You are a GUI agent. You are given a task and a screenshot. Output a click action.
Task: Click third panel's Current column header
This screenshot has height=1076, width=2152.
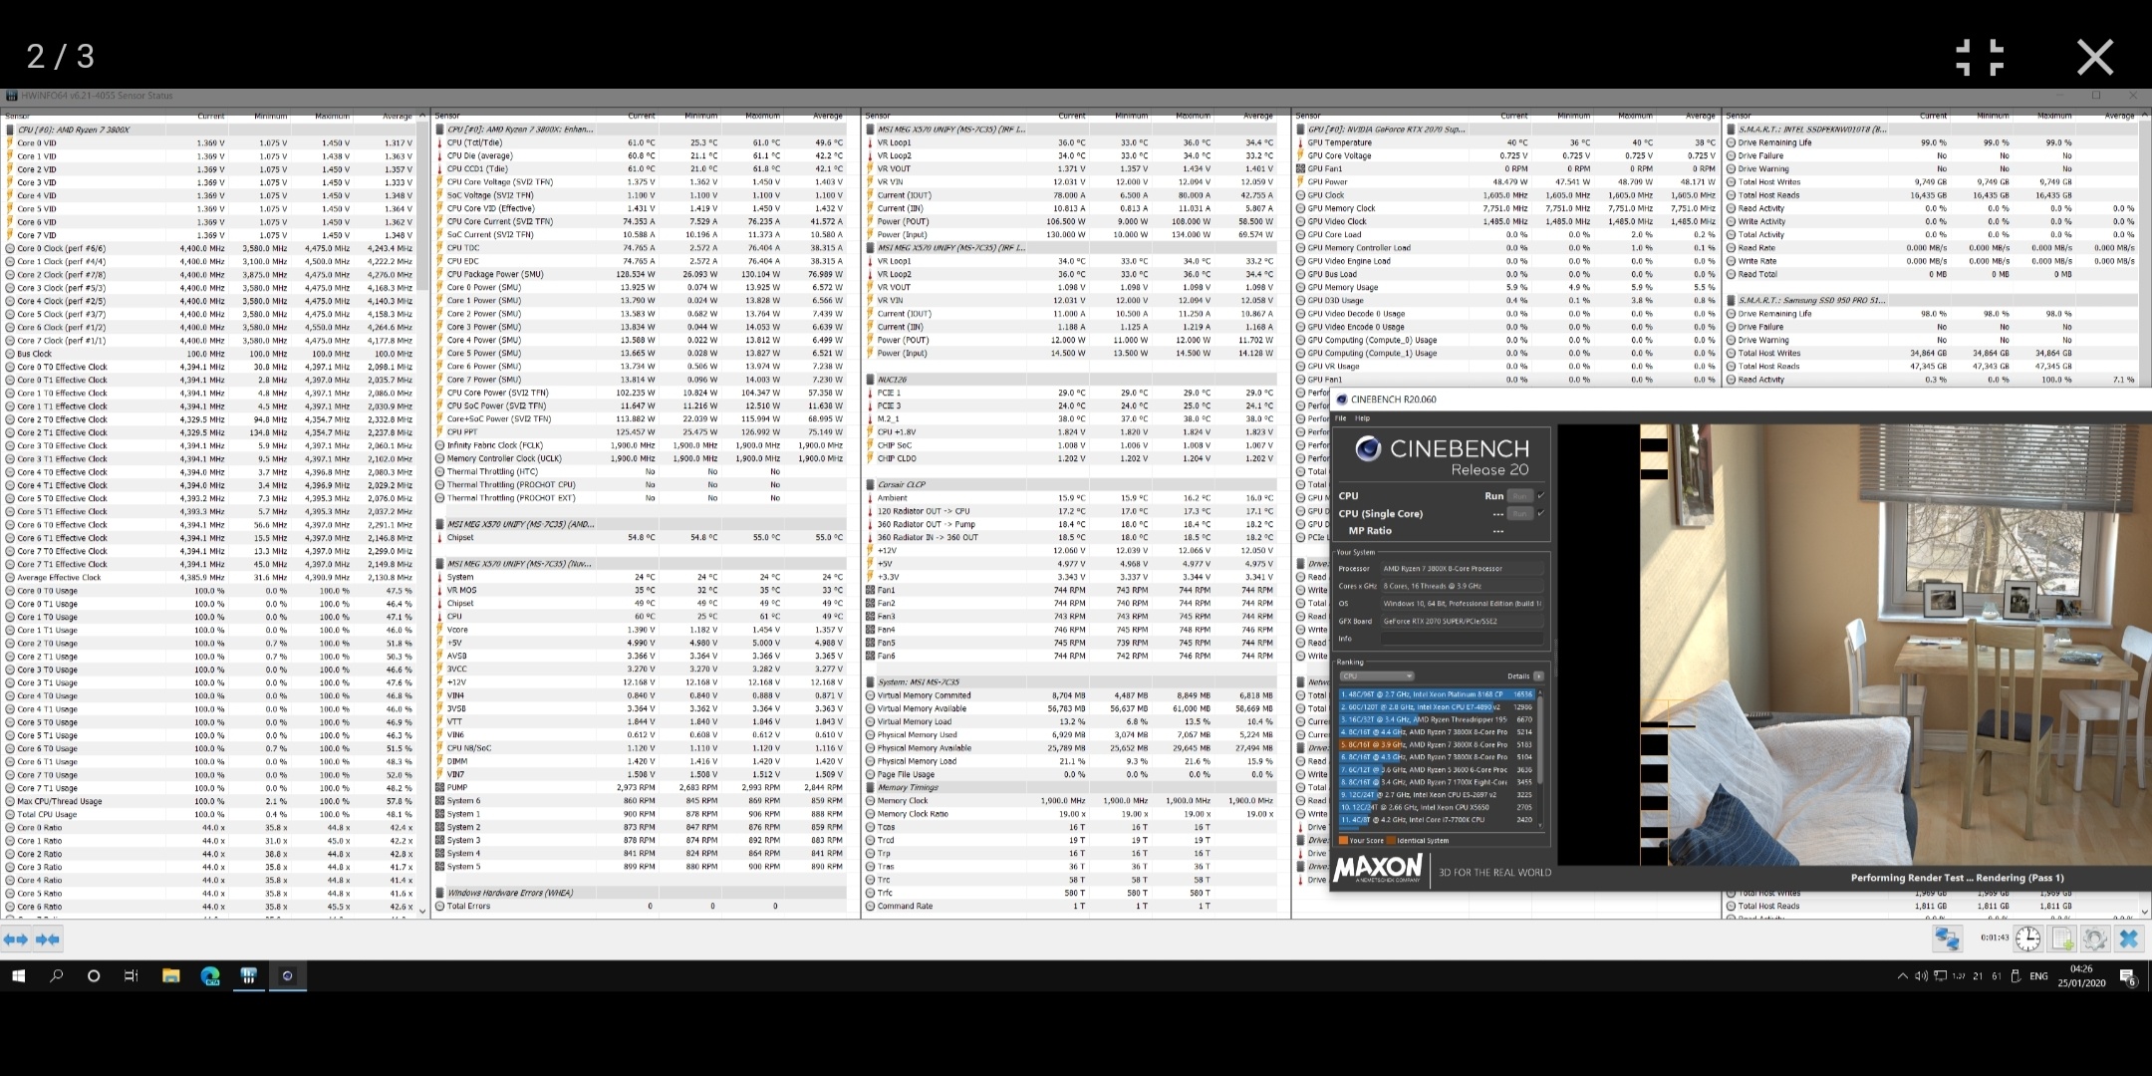pyautogui.click(x=1058, y=117)
